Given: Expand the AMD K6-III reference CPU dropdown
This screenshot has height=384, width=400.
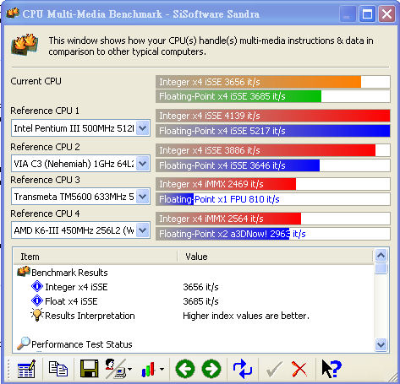Looking at the screenshot, I should click(x=143, y=230).
